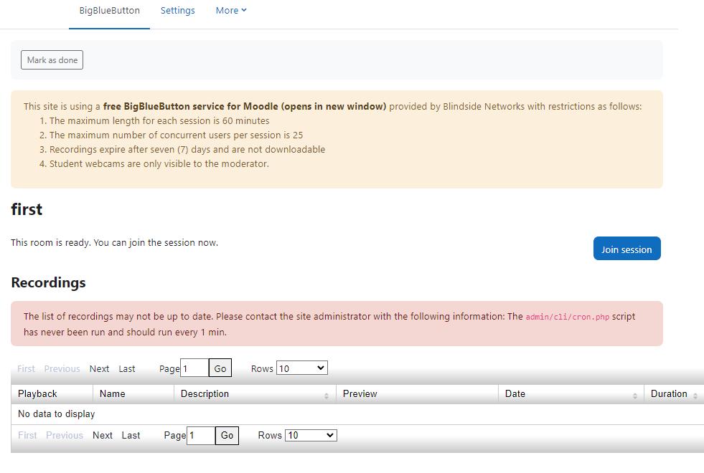
Task: Click the student webcams restriction line
Action: pos(159,164)
